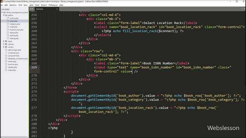Collapse the library_management_system root folder
This screenshot has width=246, height=138.
tap(2, 12)
